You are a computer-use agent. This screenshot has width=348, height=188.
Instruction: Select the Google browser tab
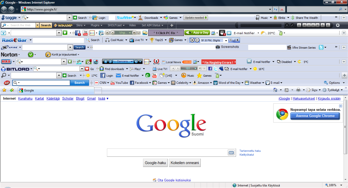click(56, 90)
